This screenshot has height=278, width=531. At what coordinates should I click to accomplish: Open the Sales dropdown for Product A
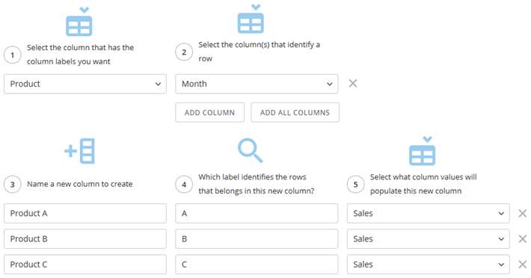tap(428, 214)
